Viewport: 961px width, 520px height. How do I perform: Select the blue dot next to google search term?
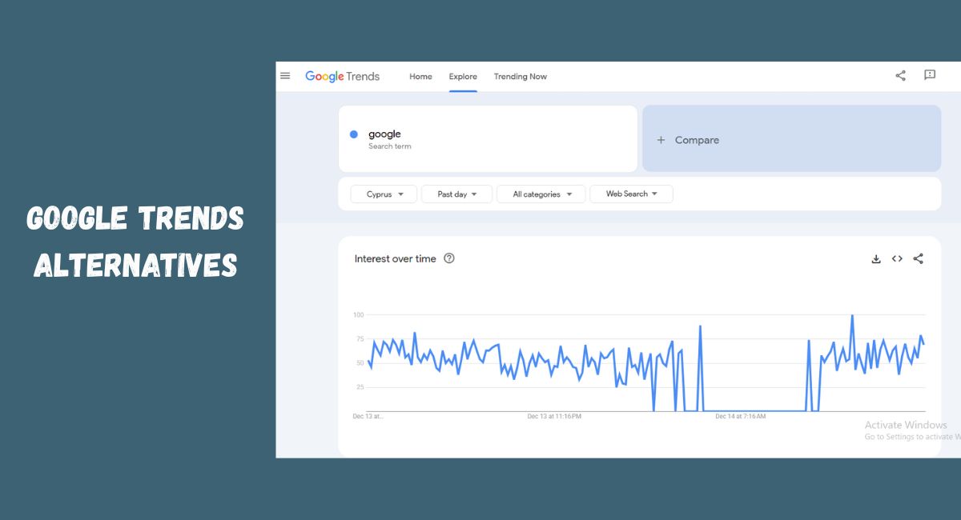(353, 134)
